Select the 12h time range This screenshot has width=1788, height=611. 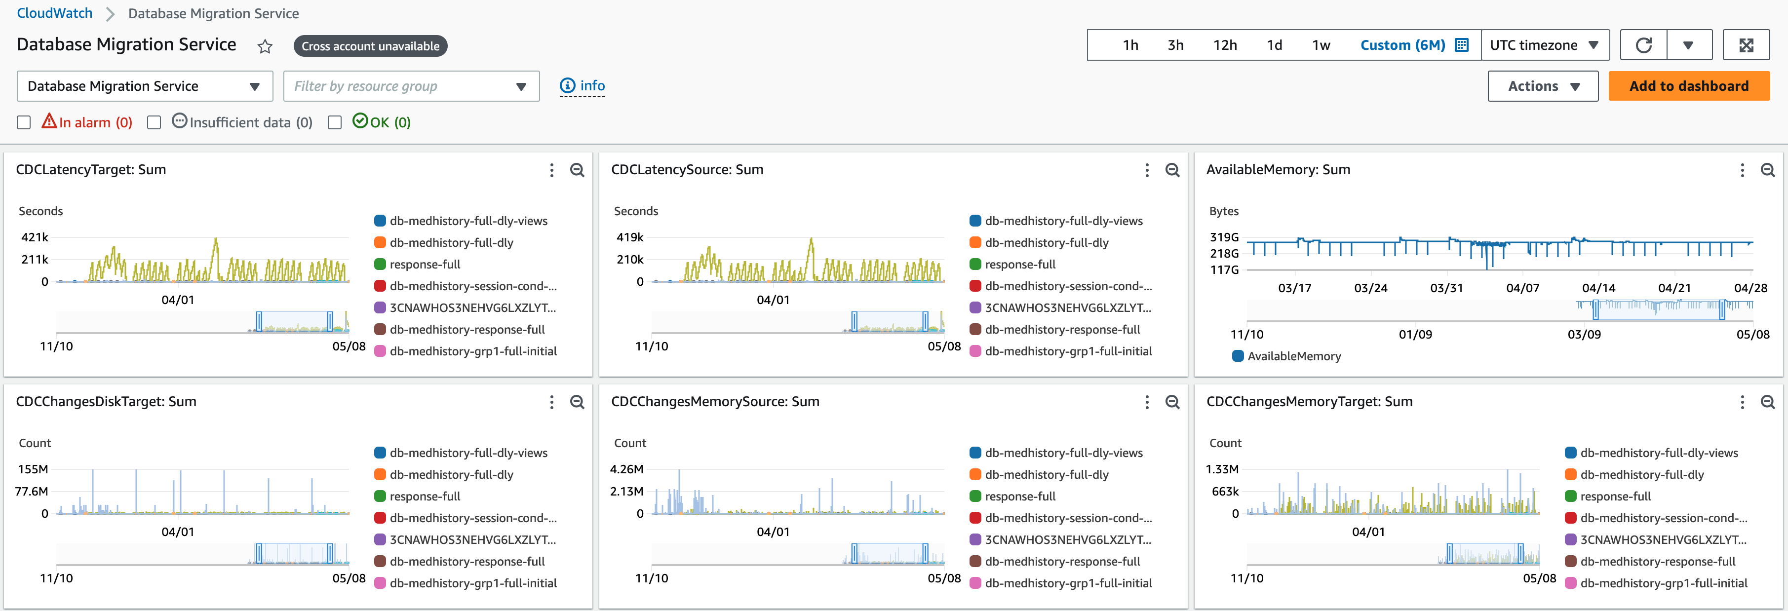[x=1224, y=45]
